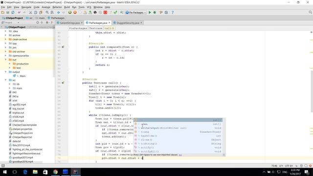The width and height of the screenshot is (313, 176).
Task: Open Search Everywhere magnifier icon
Action: click(x=310, y=12)
